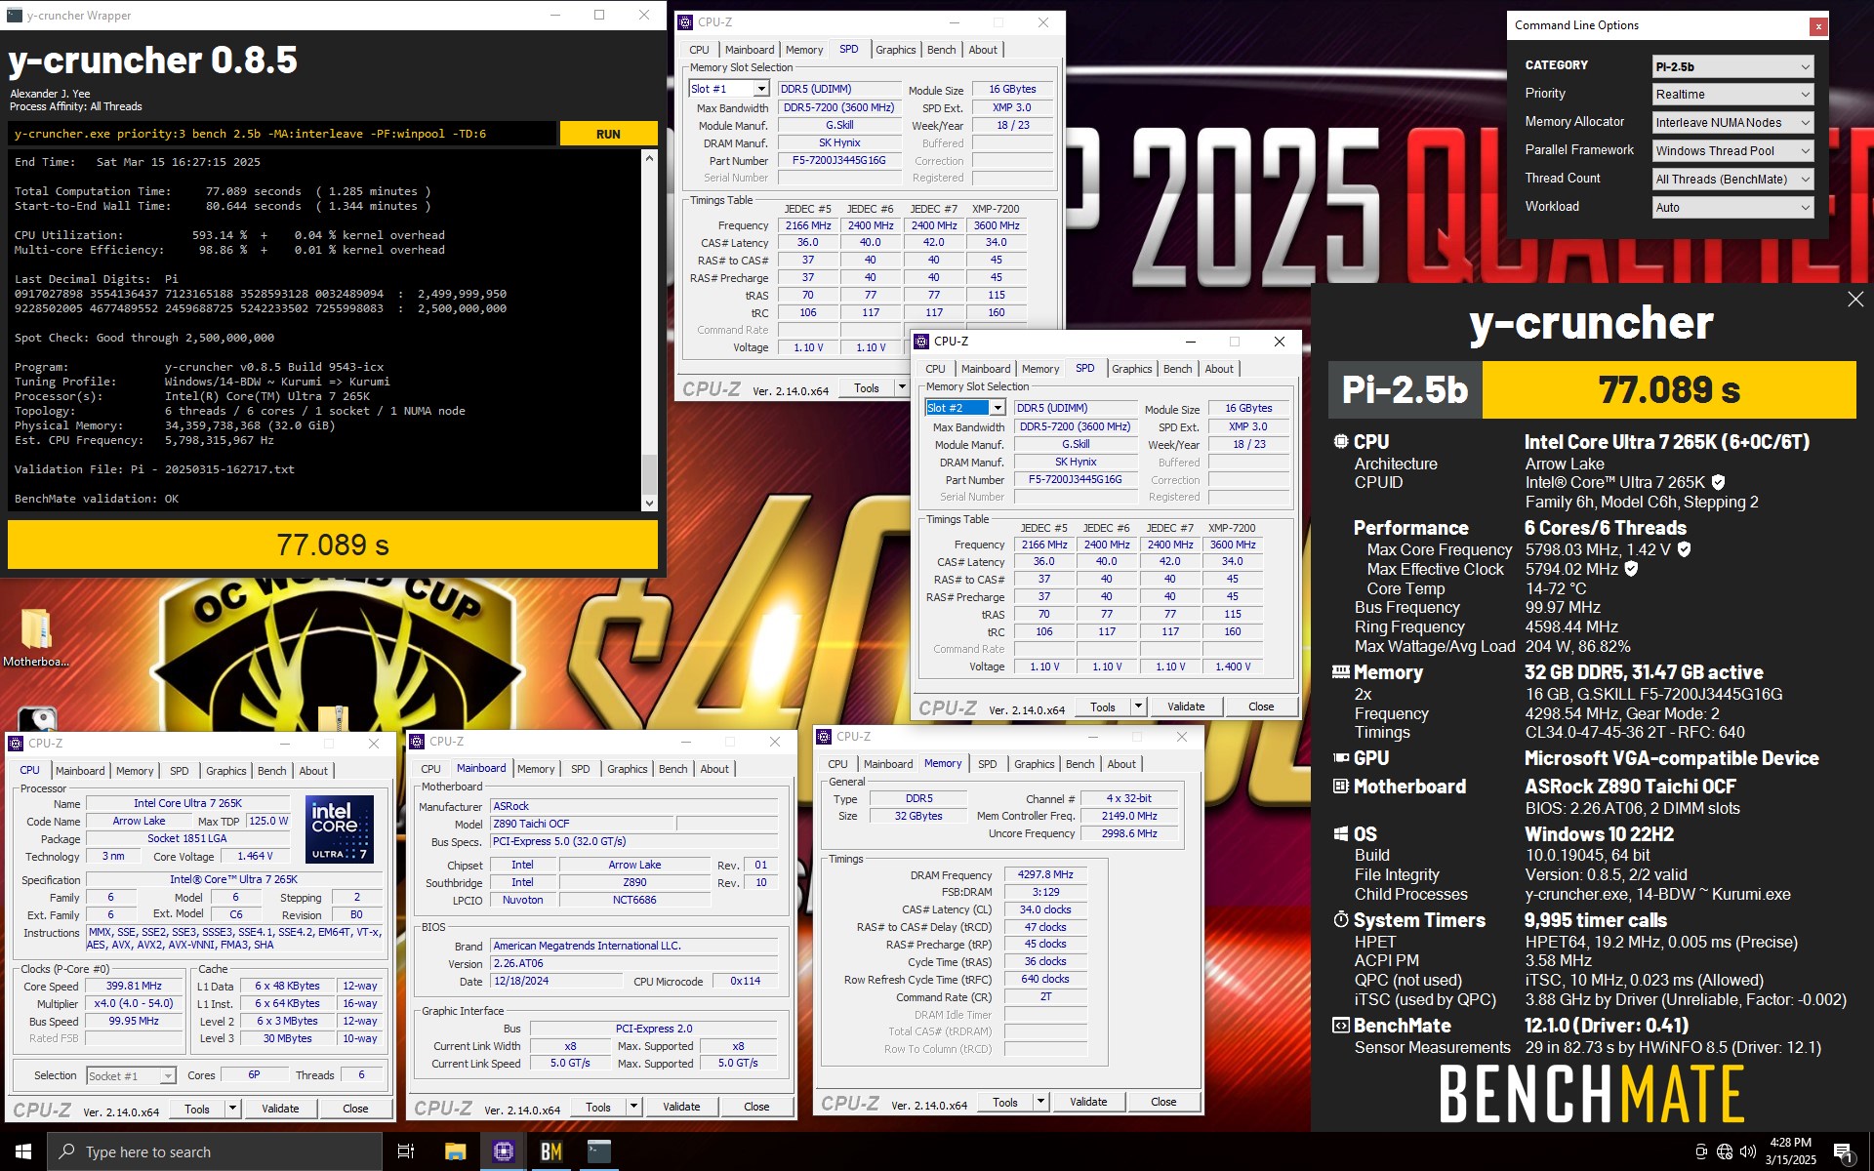Open the Parallel Framework dropdown
Screen dimensions: 1874x1171
(1732, 150)
